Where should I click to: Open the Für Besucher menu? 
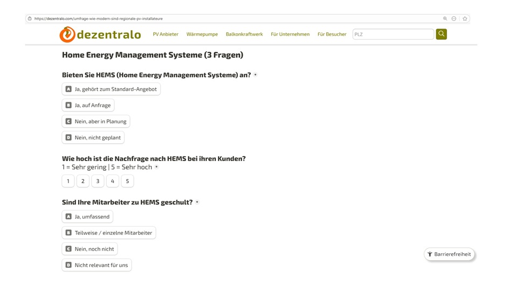[x=332, y=34]
